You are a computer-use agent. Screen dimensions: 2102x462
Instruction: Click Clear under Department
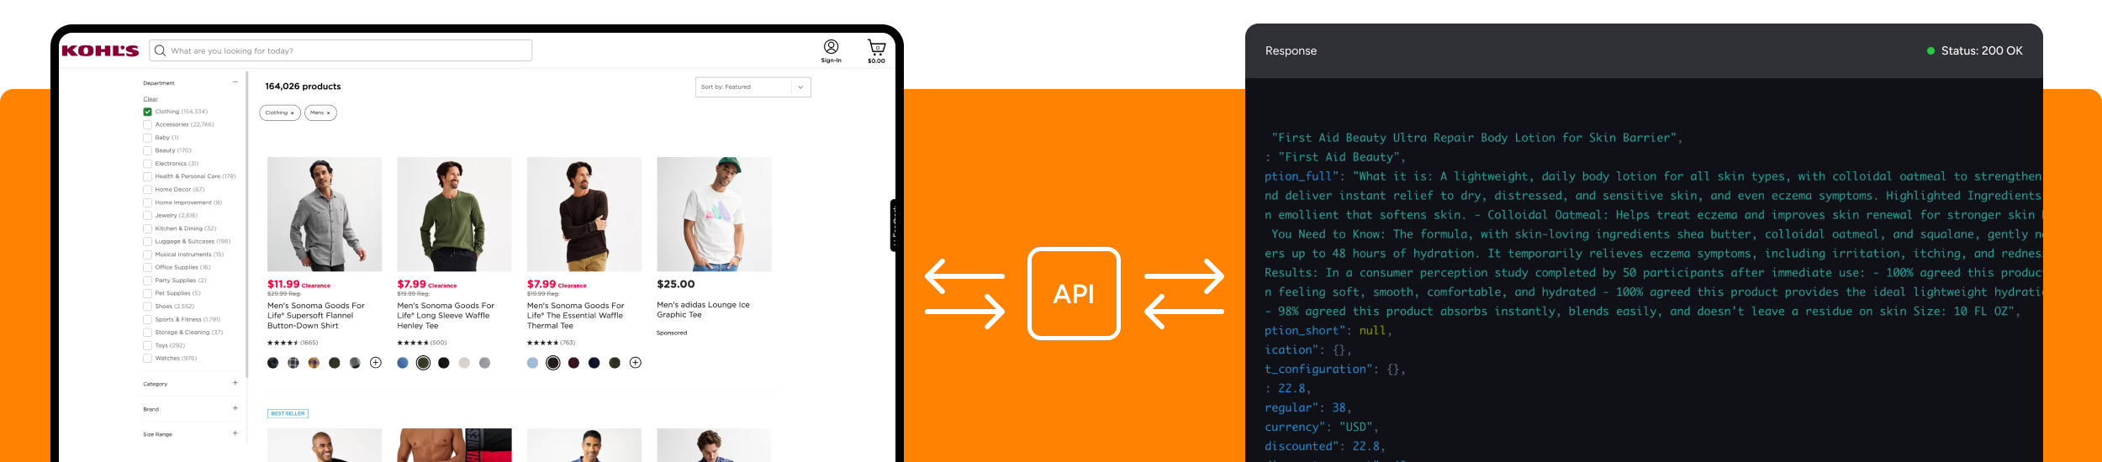[x=151, y=99]
